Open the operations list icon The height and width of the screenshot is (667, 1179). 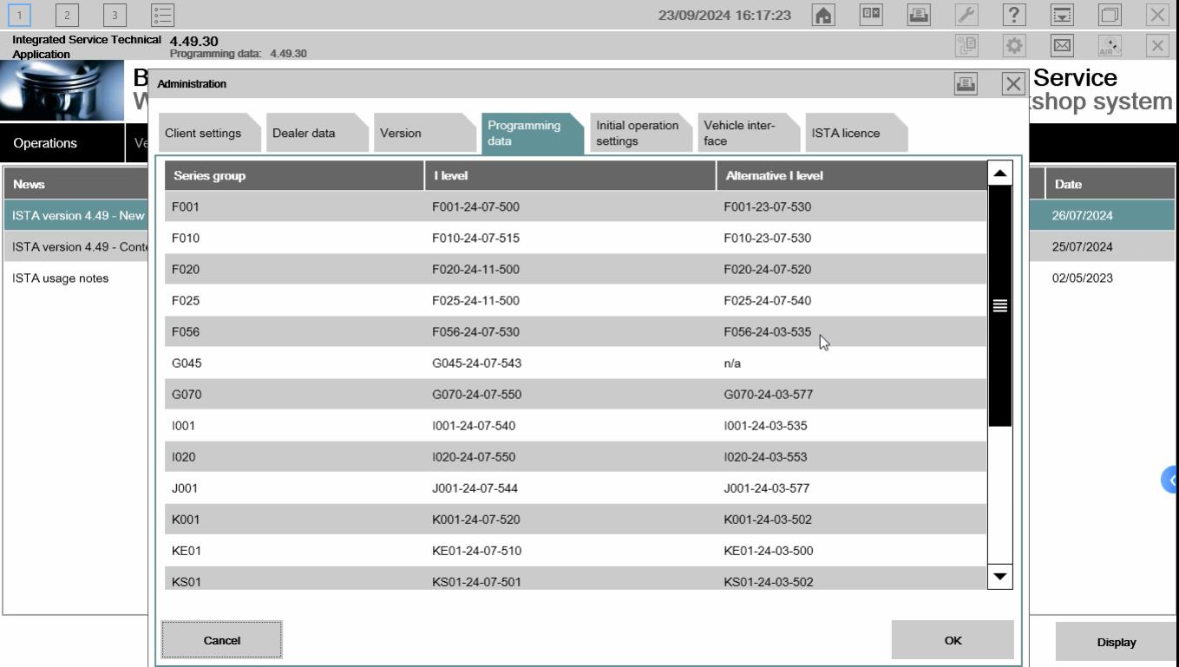click(162, 14)
